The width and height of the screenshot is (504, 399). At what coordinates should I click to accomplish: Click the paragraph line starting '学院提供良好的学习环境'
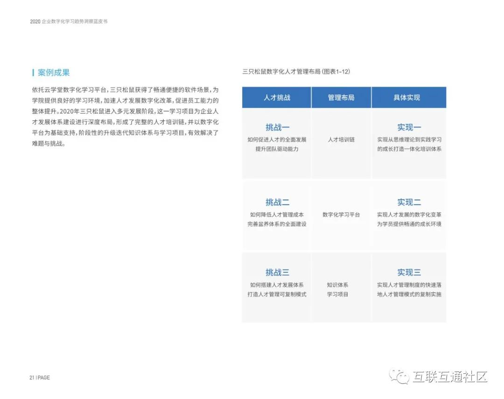point(125,101)
